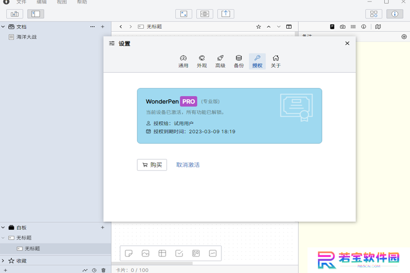This screenshot has width=410, height=273.
Task: Click the bottom-left plus add button
Action: coord(5,270)
